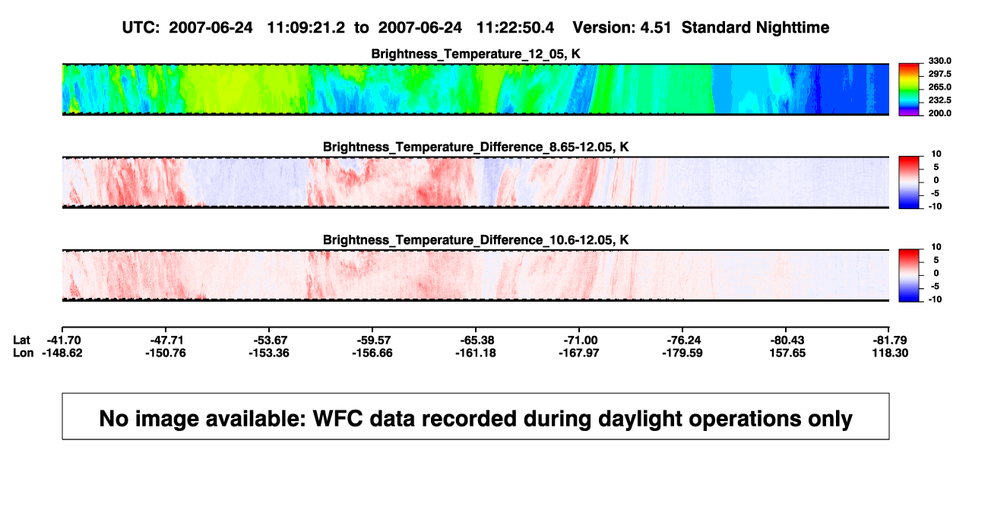
Task: Click the red-blue color bar beside the 10.6-12.05 plot
Action: (910, 275)
